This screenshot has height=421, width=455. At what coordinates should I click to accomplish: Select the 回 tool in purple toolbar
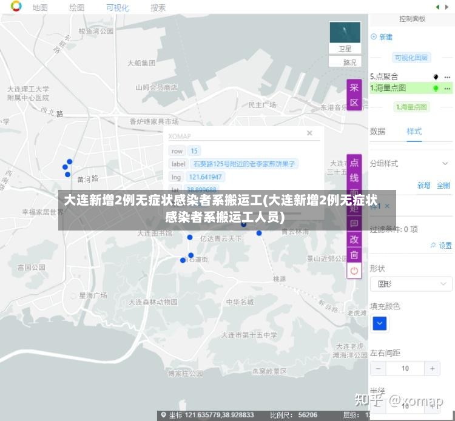tap(354, 223)
